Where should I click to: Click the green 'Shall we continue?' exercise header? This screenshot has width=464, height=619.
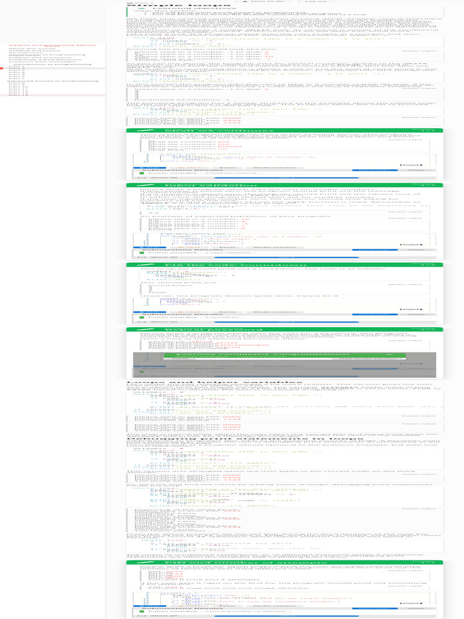[285, 131]
